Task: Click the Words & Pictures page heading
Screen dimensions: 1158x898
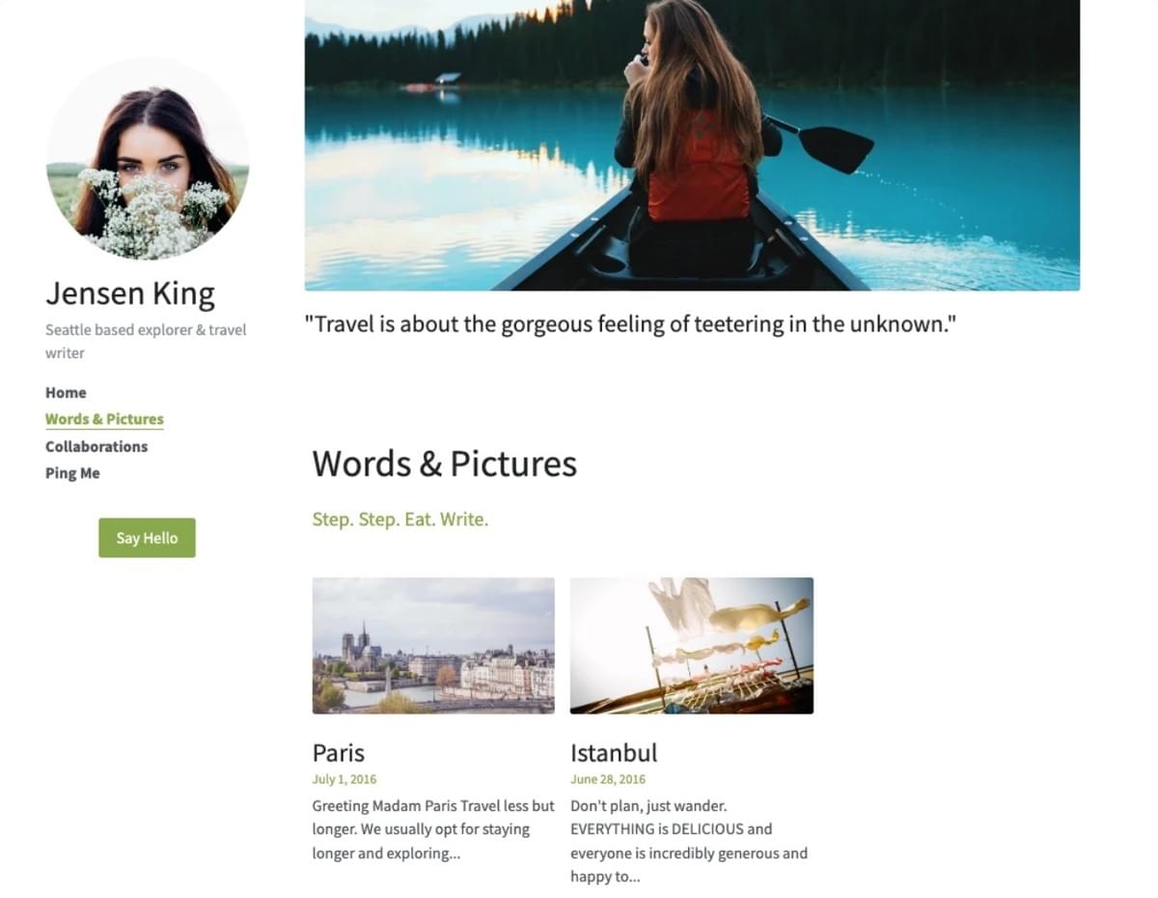Action: 444,464
